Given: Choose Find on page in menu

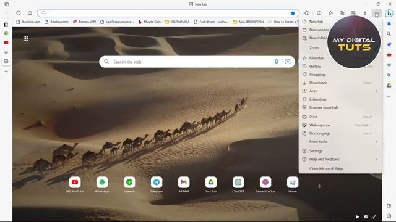Looking at the screenshot, I should click(340, 134).
